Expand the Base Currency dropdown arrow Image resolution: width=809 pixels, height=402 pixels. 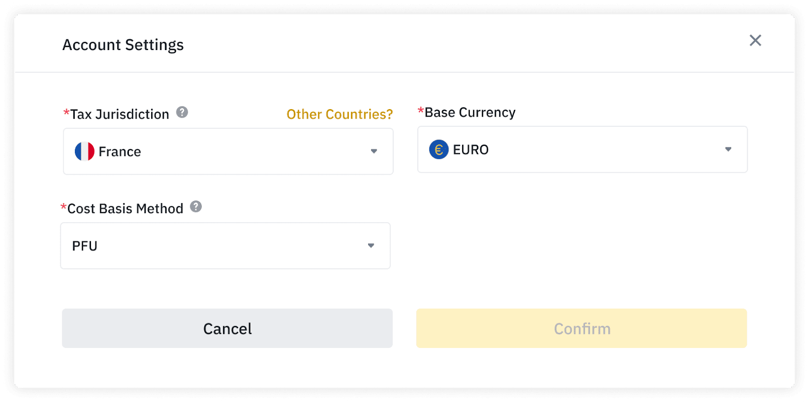[728, 149]
